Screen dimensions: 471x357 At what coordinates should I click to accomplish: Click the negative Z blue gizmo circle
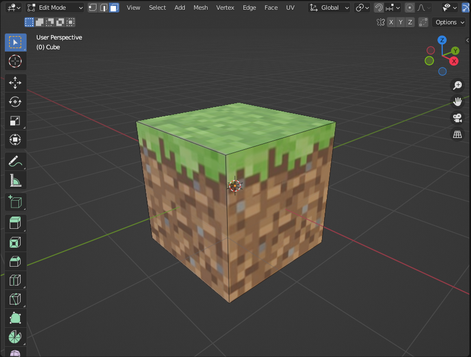click(442, 71)
